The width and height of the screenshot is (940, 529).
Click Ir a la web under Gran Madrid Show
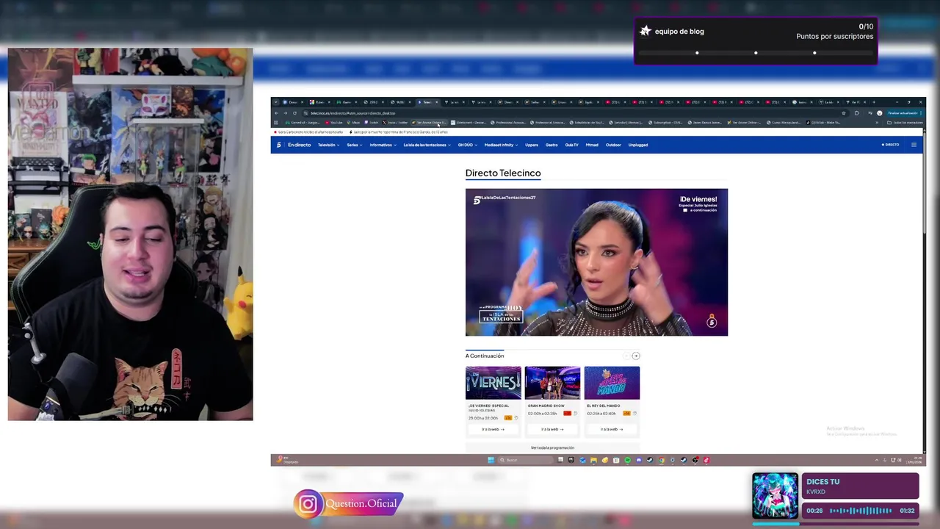552,429
